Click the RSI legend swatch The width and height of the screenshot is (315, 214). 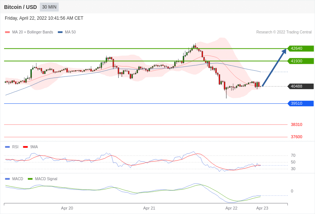[7, 147]
